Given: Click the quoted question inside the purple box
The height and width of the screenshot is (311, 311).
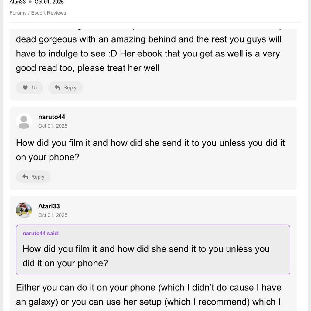Looking at the screenshot, I should 146,256.
